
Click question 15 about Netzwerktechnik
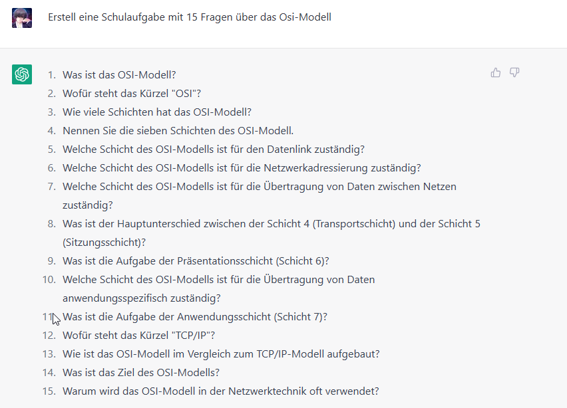click(220, 391)
